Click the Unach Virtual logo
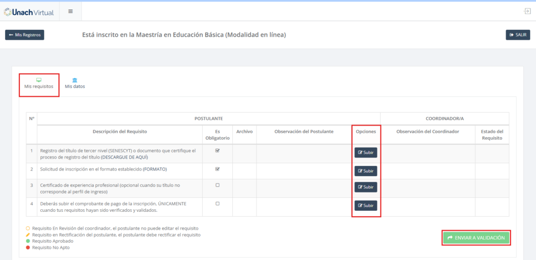This screenshot has width=536, height=260. [28, 11]
